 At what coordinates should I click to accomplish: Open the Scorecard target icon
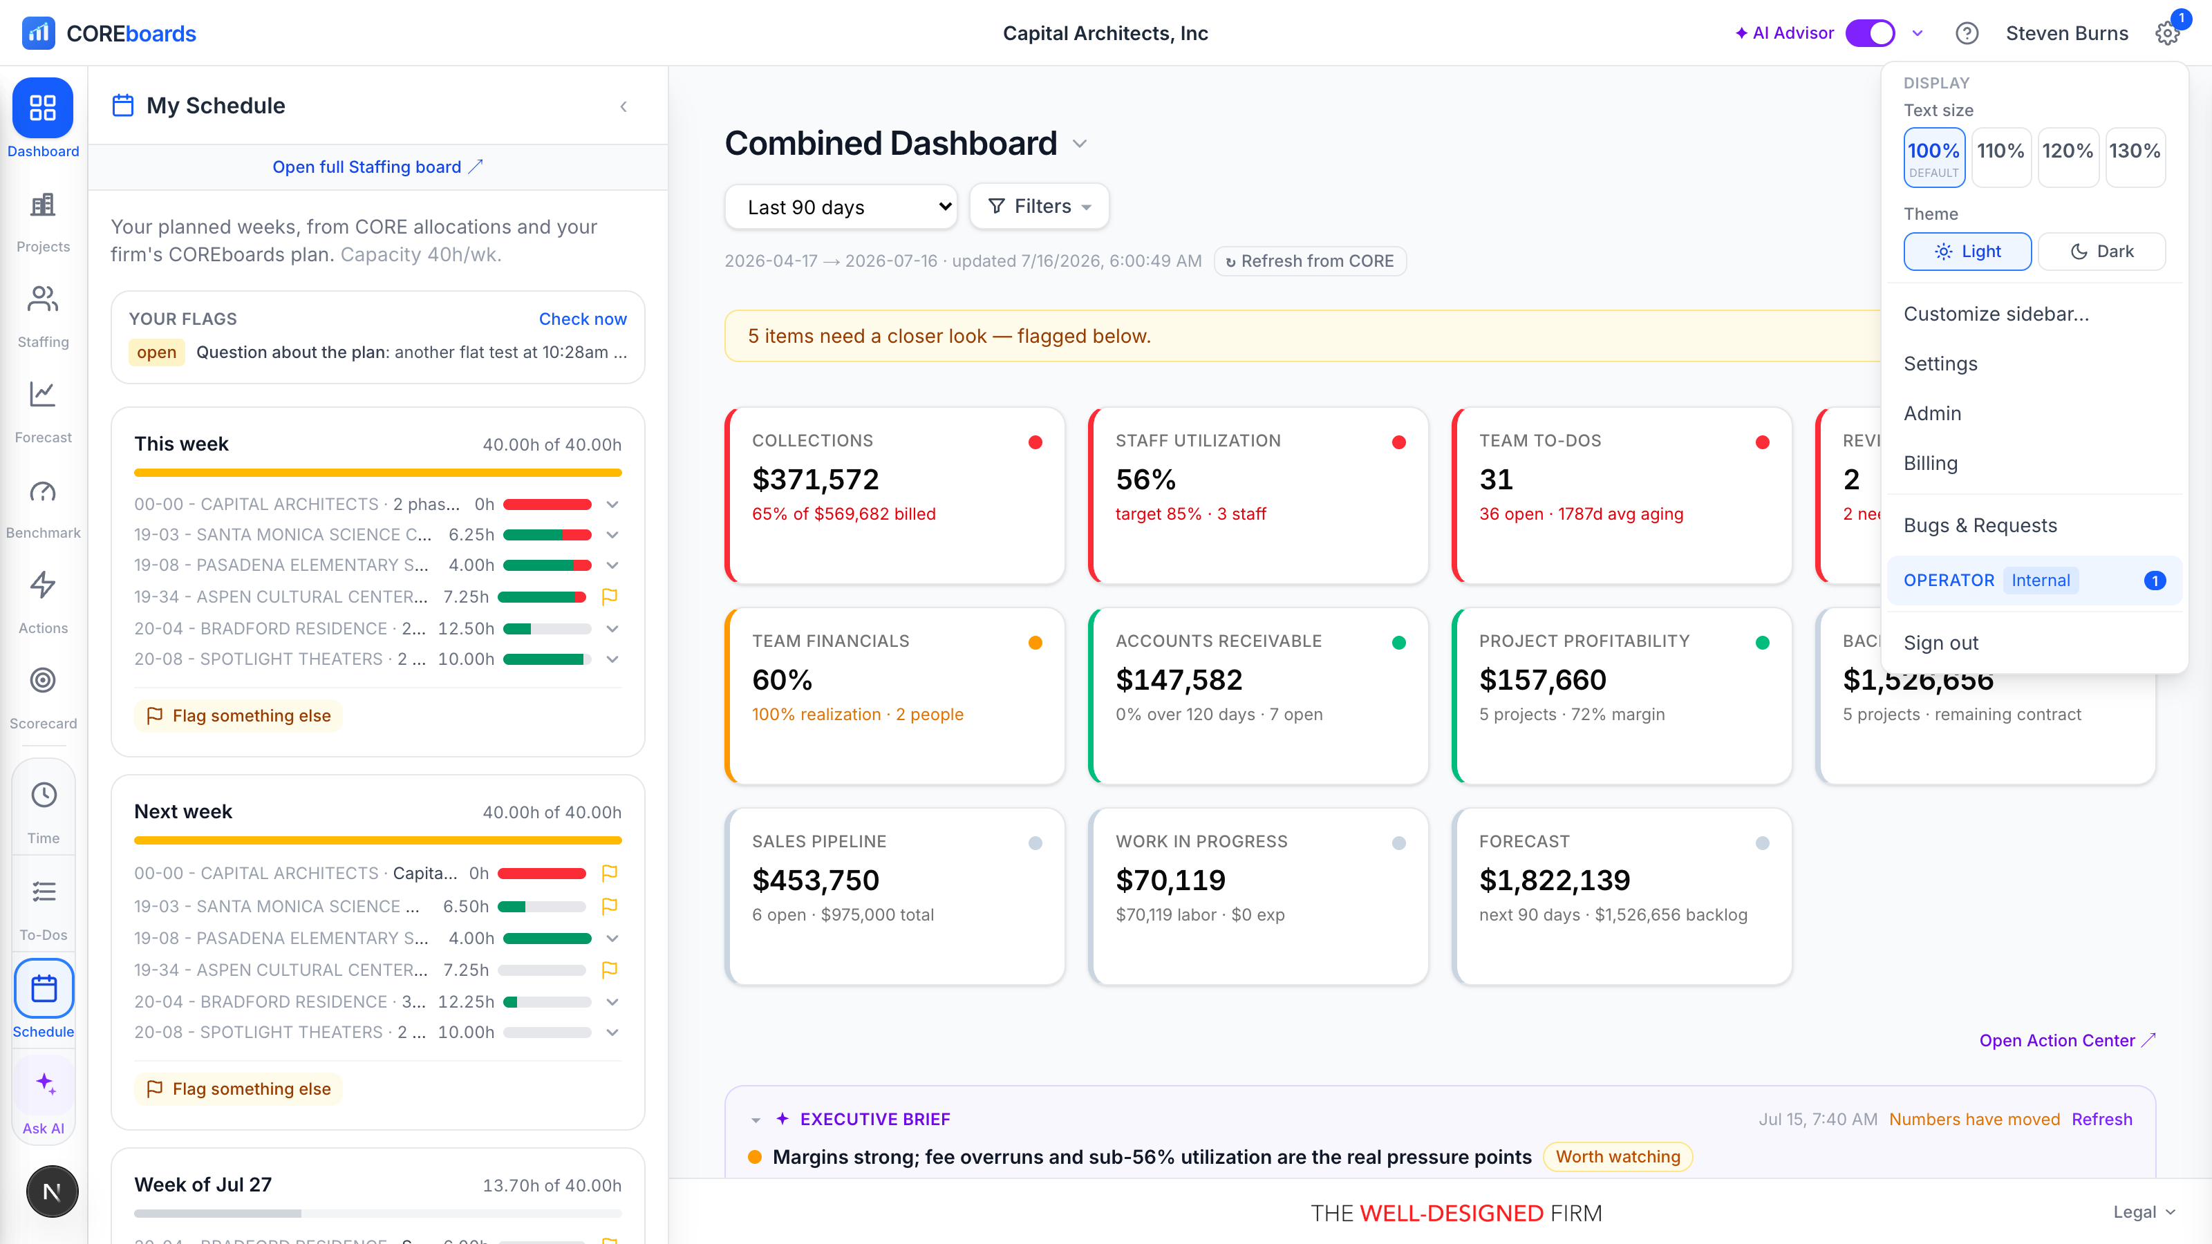43,681
